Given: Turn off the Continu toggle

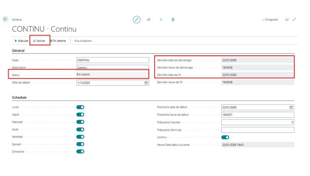Looking at the screenshot, I should (225, 137).
